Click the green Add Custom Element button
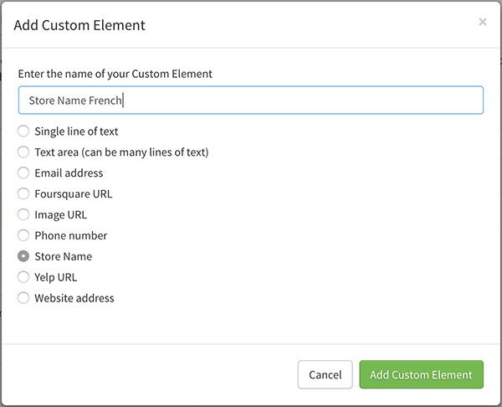The image size is (502, 407). [x=422, y=374]
